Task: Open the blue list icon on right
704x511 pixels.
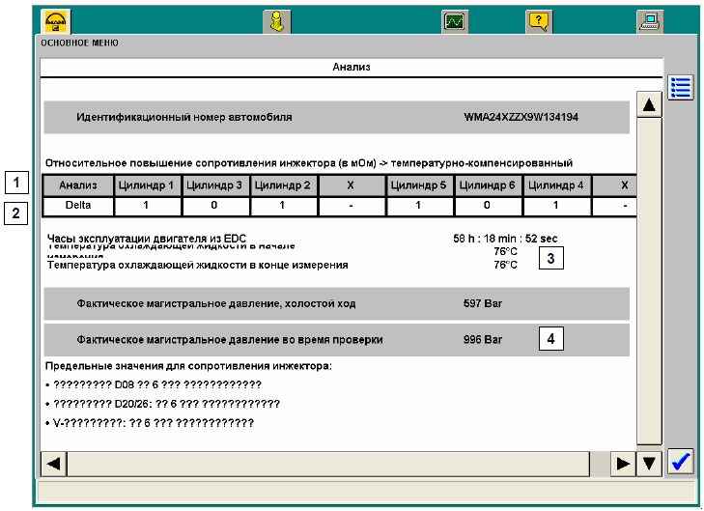Action: coord(681,86)
